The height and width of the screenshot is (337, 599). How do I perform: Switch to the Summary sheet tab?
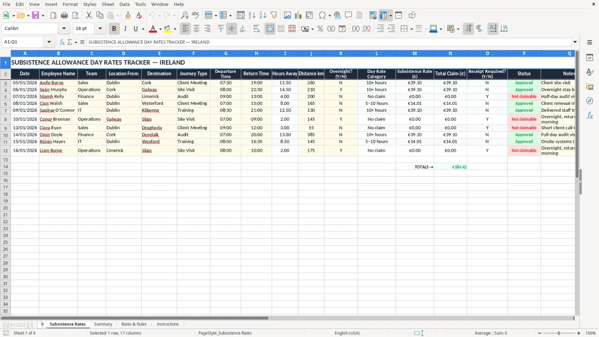103,324
